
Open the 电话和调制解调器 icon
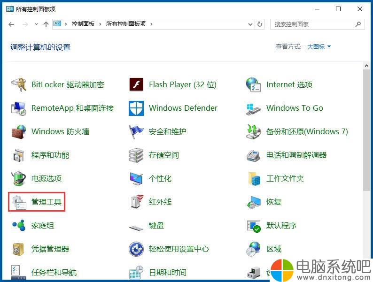tap(253, 156)
